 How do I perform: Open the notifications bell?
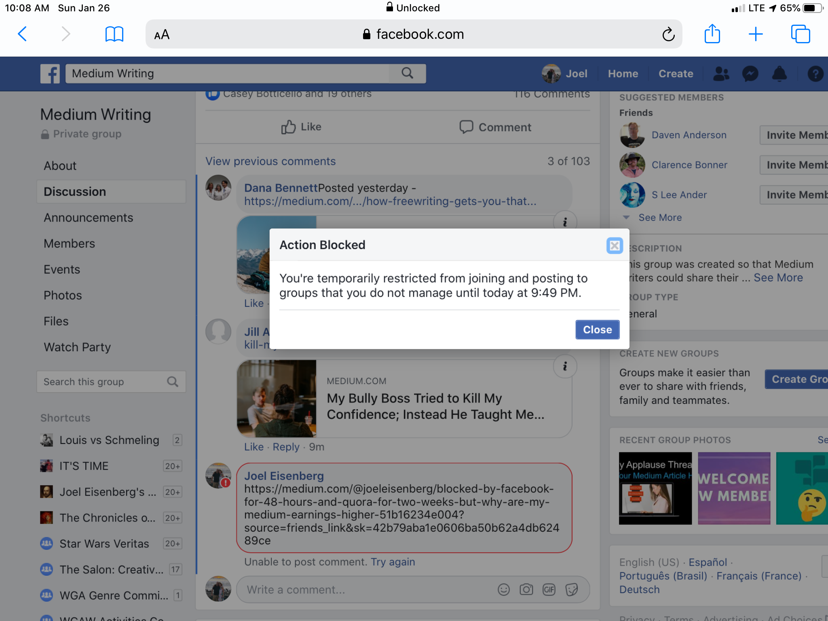coord(779,74)
